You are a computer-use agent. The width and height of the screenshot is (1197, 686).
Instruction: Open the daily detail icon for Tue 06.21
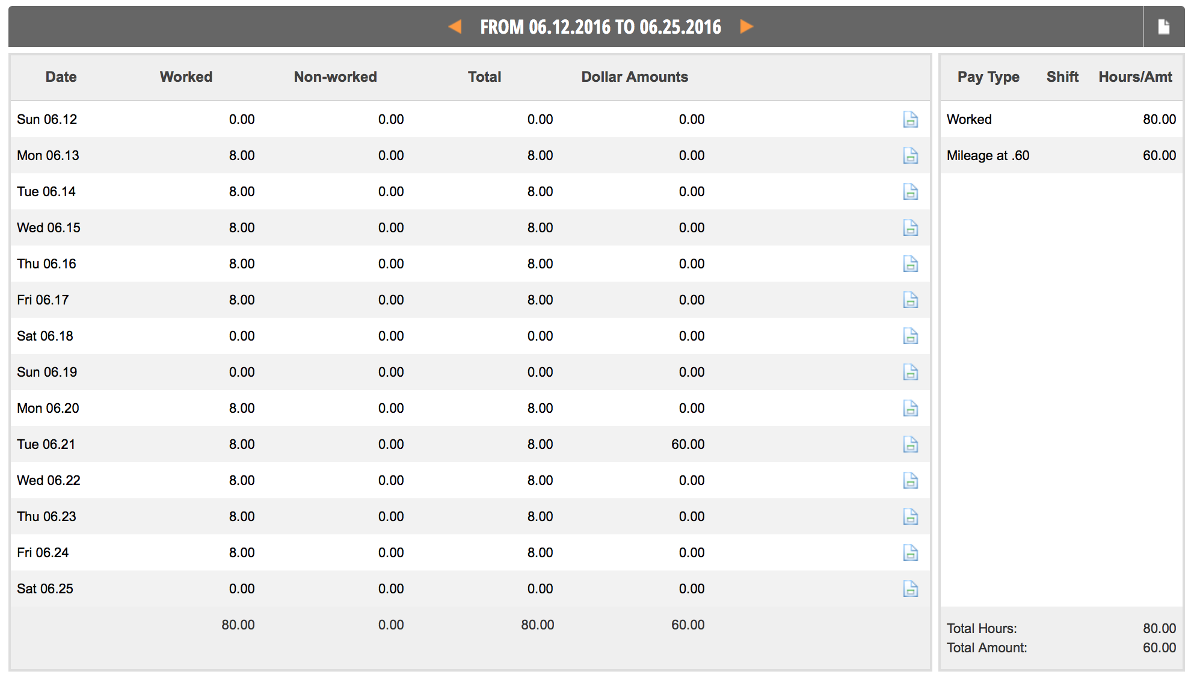pyautogui.click(x=910, y=444)
